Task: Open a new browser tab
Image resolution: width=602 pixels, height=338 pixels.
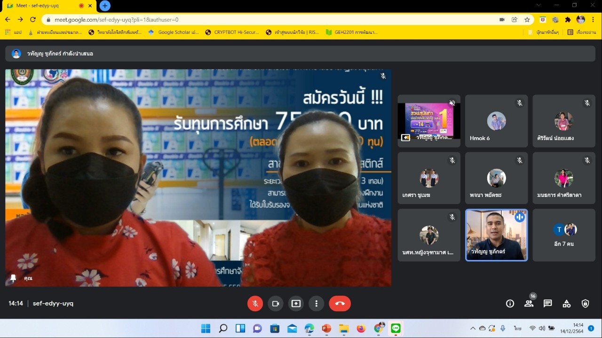Action: click(105, 6)
